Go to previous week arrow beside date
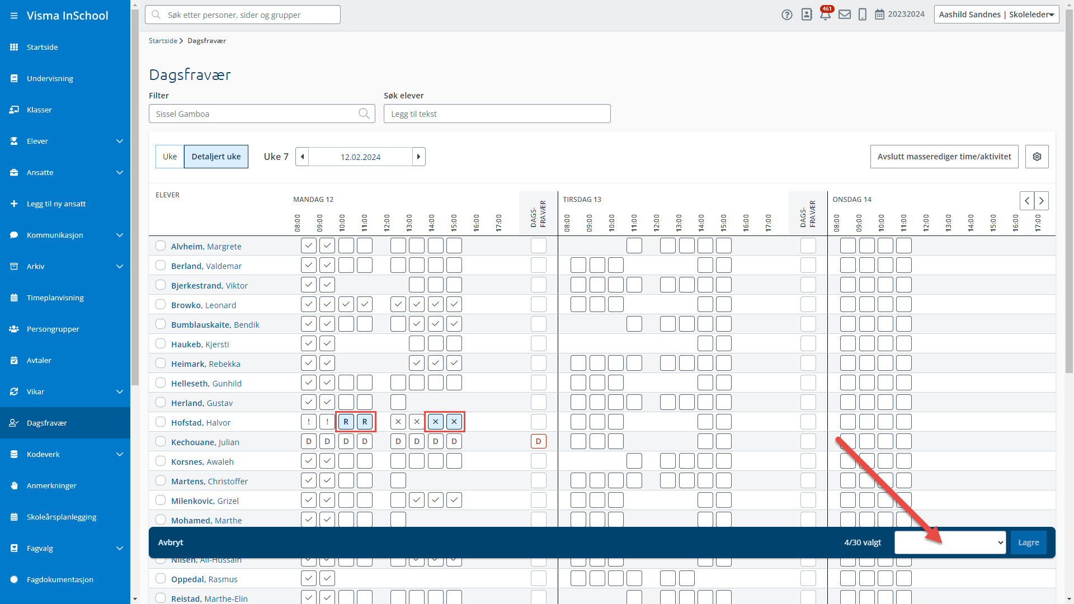1074x604 pixels. [x=302, y=157]
